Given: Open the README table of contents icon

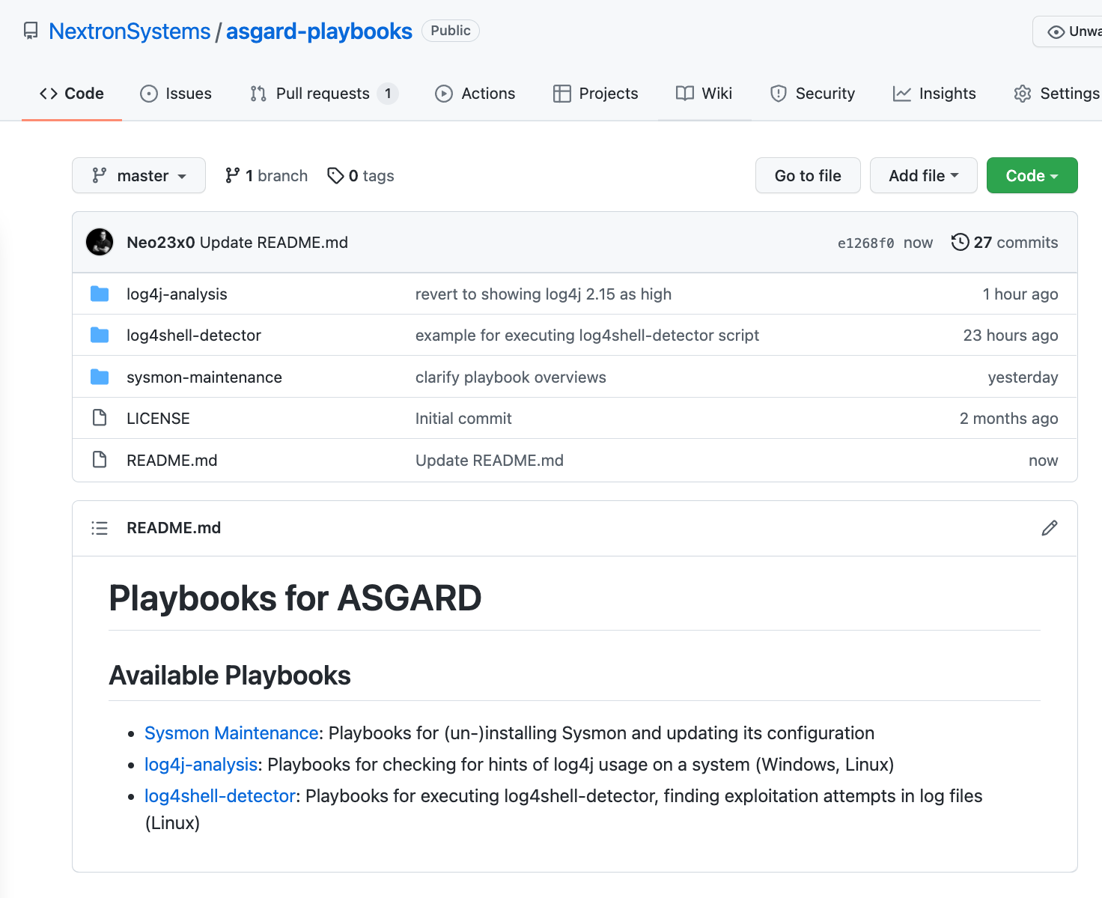Looking at the screenshot, I should tap(100, 528).
